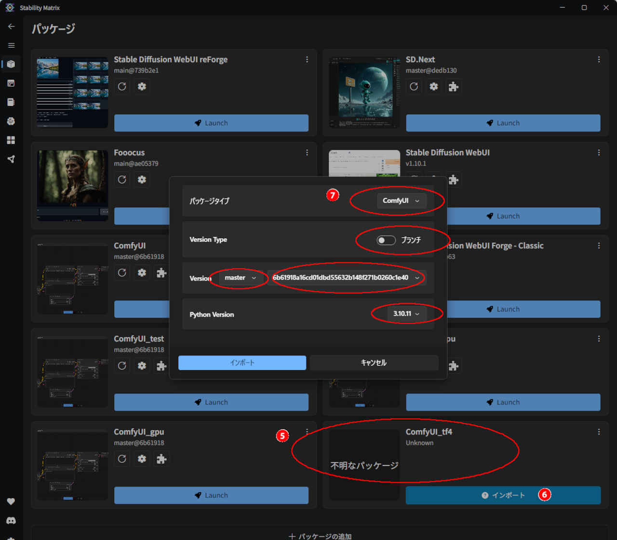Click the 不明なパッケージ placeholder thumbnail
The height and width of the screenshot is (540, 617).
coord(364,465)
